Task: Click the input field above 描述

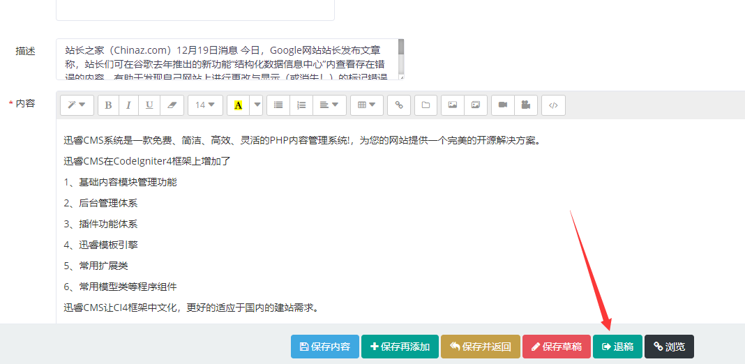Action: [x=195, y=10]
